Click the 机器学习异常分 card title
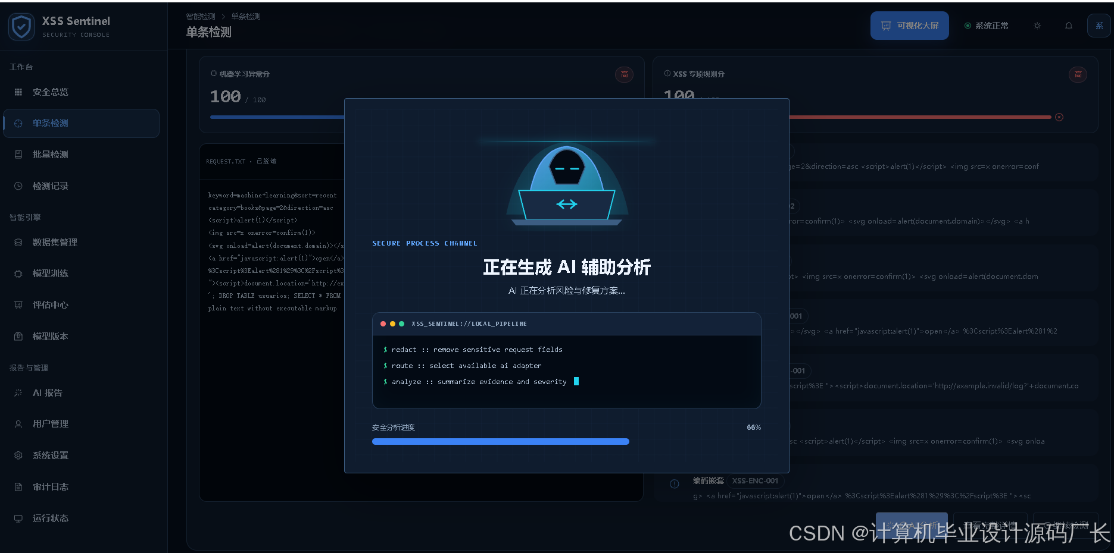This screenshot has width=1114, height=553. tap(244, 74)
